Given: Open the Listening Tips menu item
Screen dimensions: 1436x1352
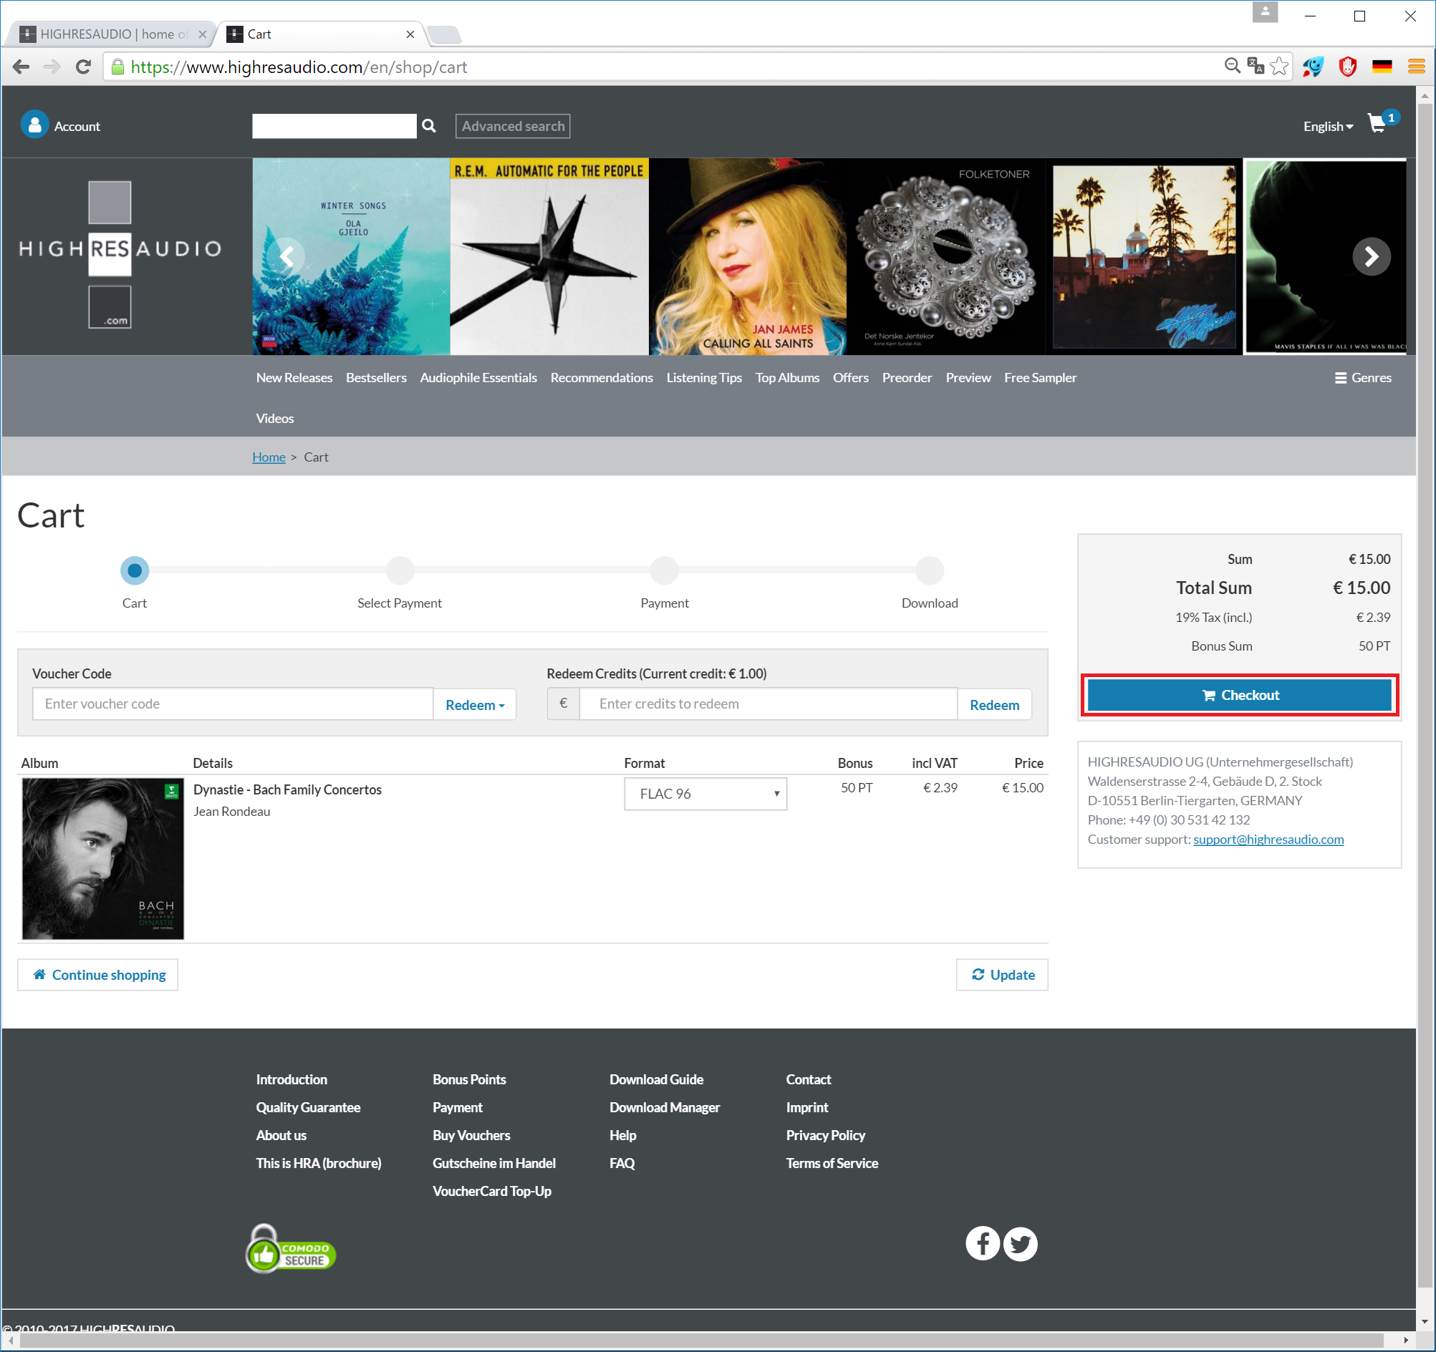Looking at the screenshot, I should pyautogui.click(x=703, y=377).
